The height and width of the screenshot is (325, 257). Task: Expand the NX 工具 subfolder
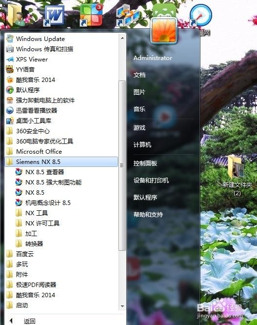[32, 213]
